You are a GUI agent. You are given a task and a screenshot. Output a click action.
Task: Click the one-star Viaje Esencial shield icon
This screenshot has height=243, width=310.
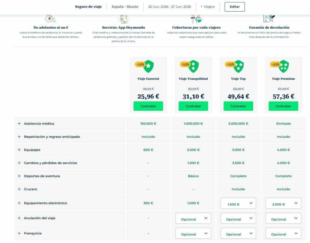coord(149,66)
